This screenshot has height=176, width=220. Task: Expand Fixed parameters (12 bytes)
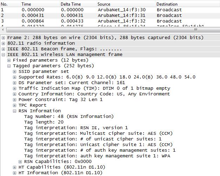9,60
